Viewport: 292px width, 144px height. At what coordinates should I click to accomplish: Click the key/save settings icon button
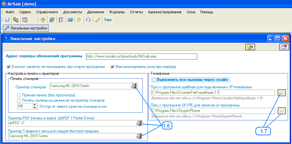point(250,47)
